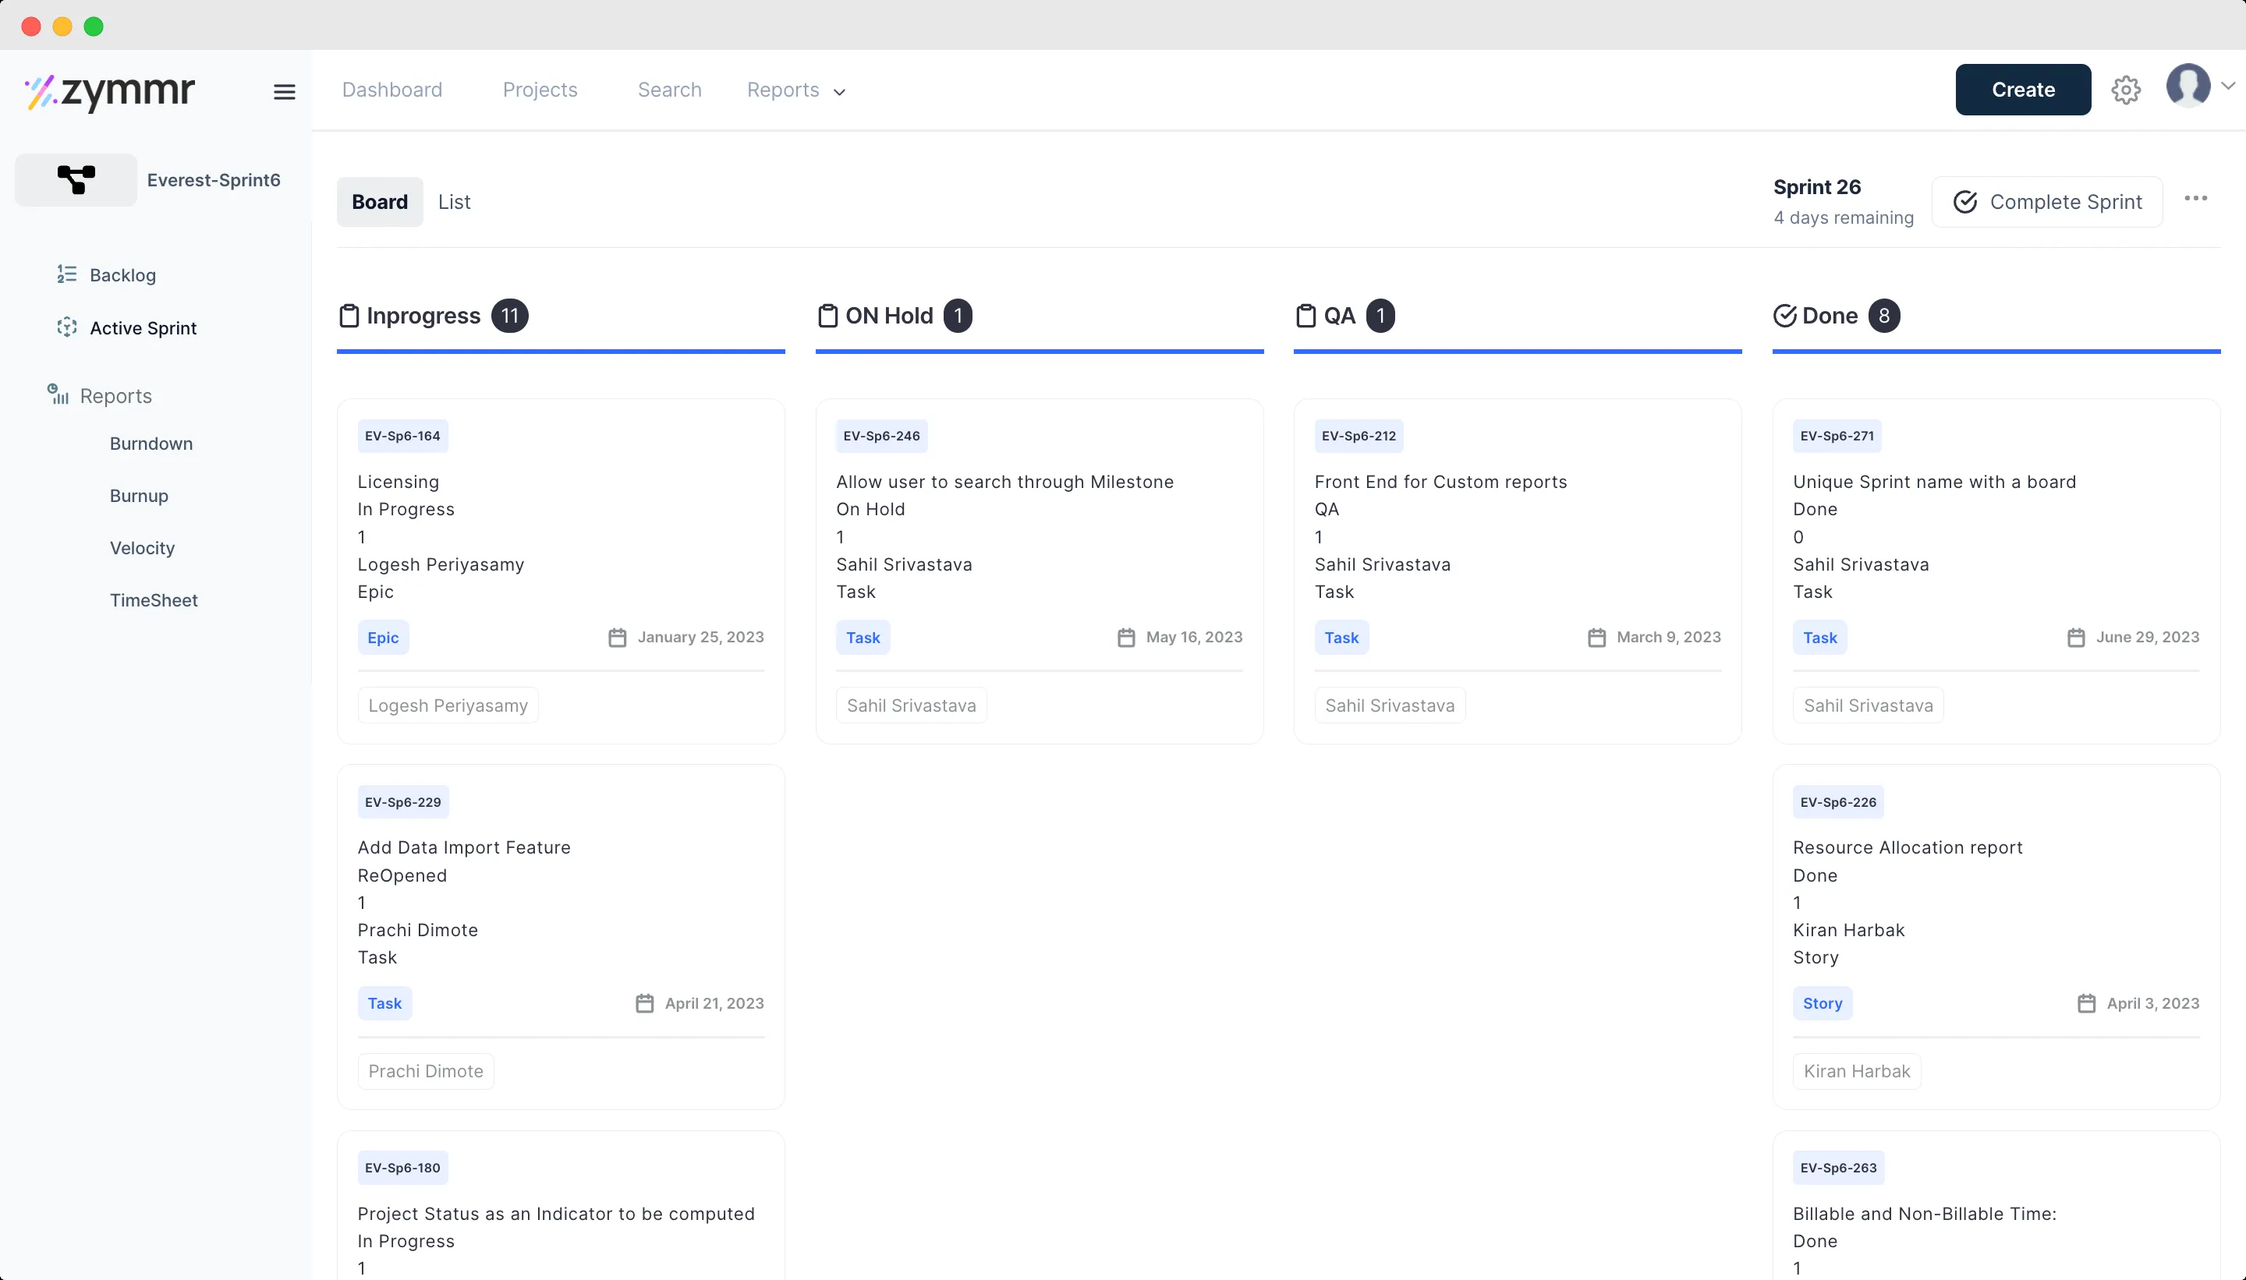Switch to the Board view tab
This screenshot has width=2246, height=1280.
380,201
